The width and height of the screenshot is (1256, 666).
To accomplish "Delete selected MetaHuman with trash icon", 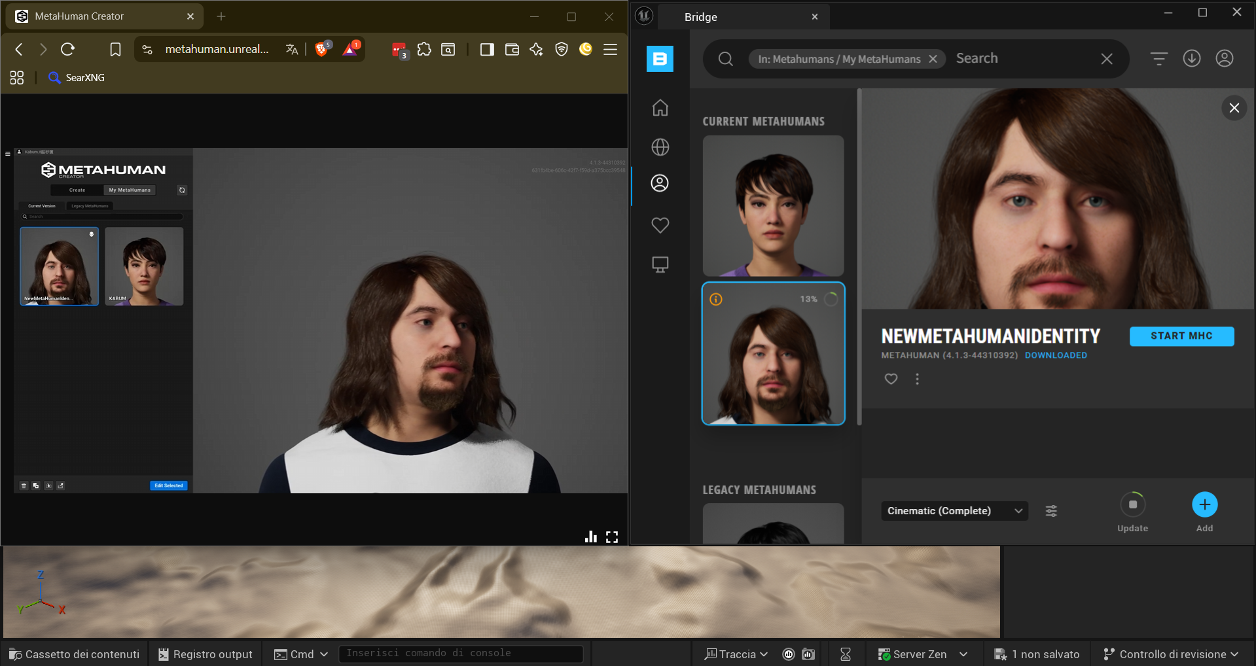I will [24, 485].
